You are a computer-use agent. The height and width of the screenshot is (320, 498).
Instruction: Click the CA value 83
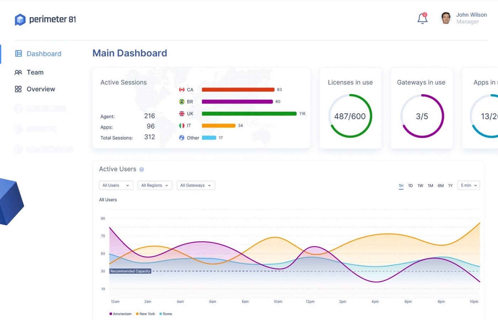pyautogui.click(x=279, y=90)
